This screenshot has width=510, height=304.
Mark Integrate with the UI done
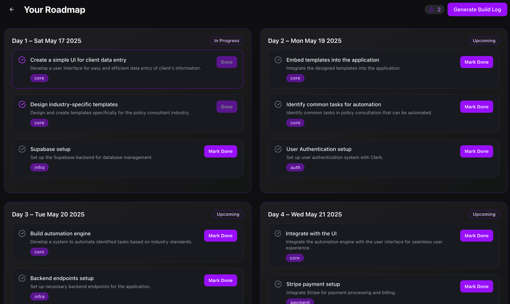point(477,236)
